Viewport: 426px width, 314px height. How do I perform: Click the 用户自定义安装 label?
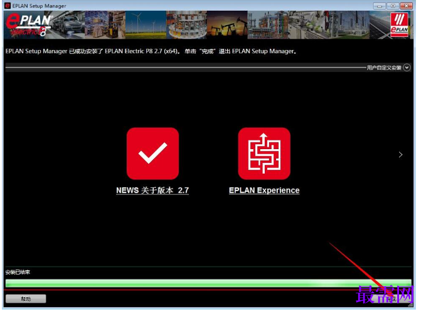[x=384, y=68]
